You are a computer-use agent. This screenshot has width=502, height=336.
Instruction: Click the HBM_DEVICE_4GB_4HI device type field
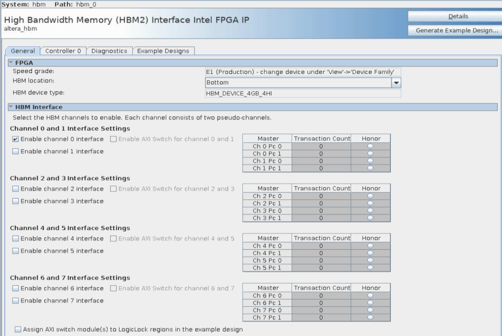coord(303,94)
